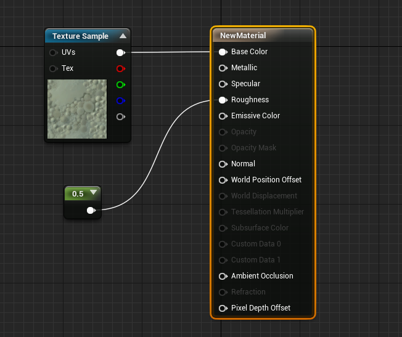
Task: Click the World Position Offset pin
Action: (x=223, y=180)
